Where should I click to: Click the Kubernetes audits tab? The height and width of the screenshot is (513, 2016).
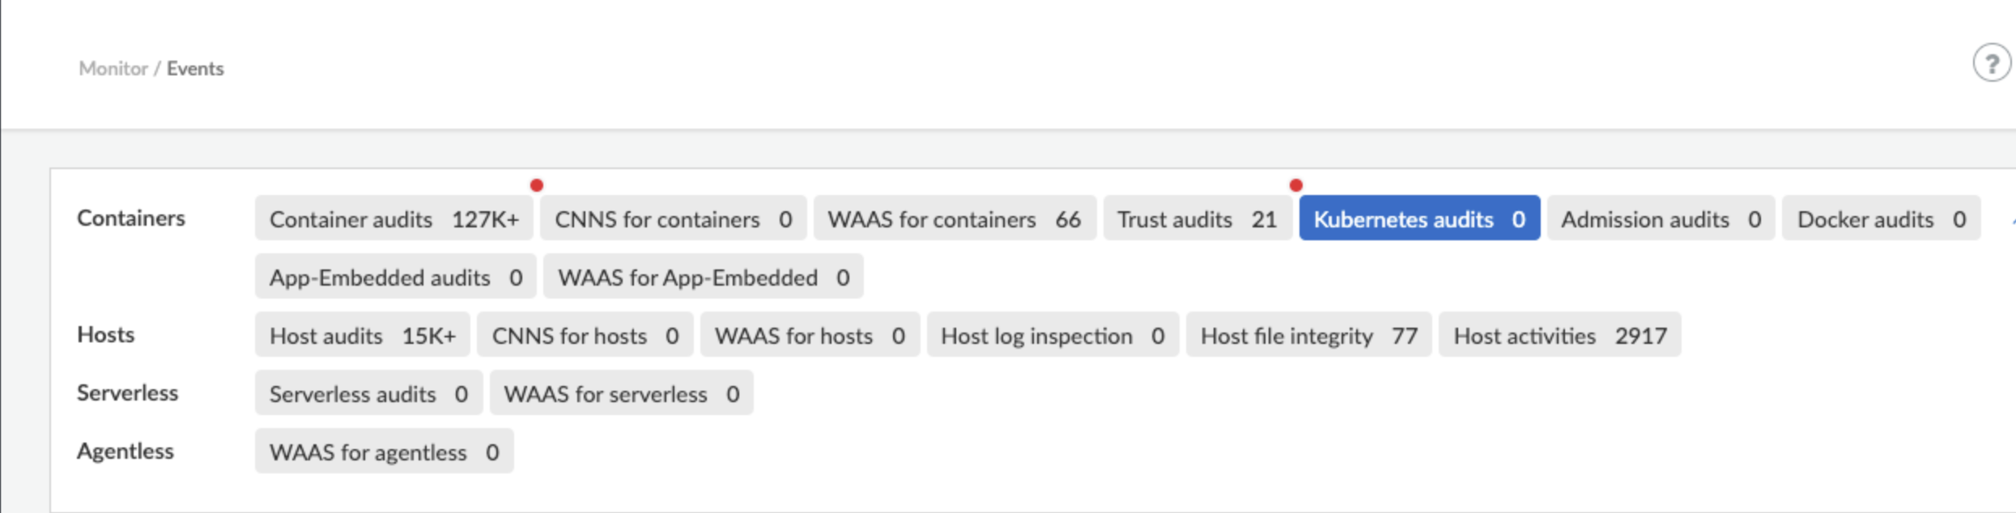(1418, 219)
